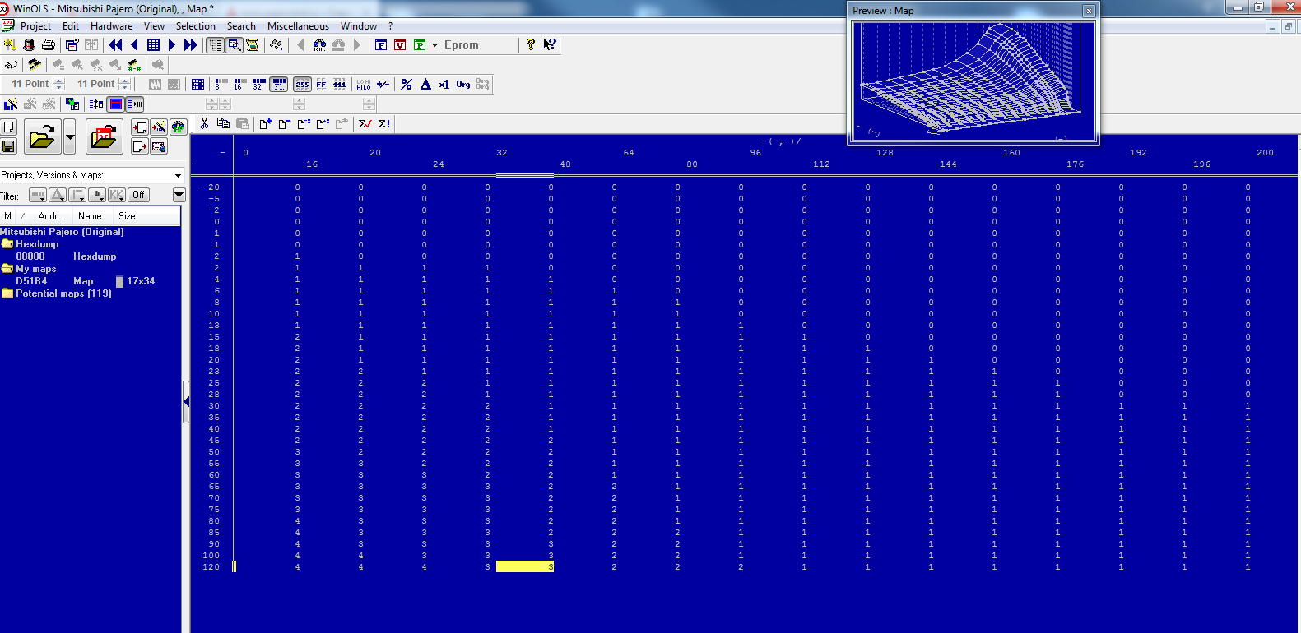Click the yellow highlighted cell in row 120
The width and height of the screenshot is (1301, 633).
click(x=525, y=566)
